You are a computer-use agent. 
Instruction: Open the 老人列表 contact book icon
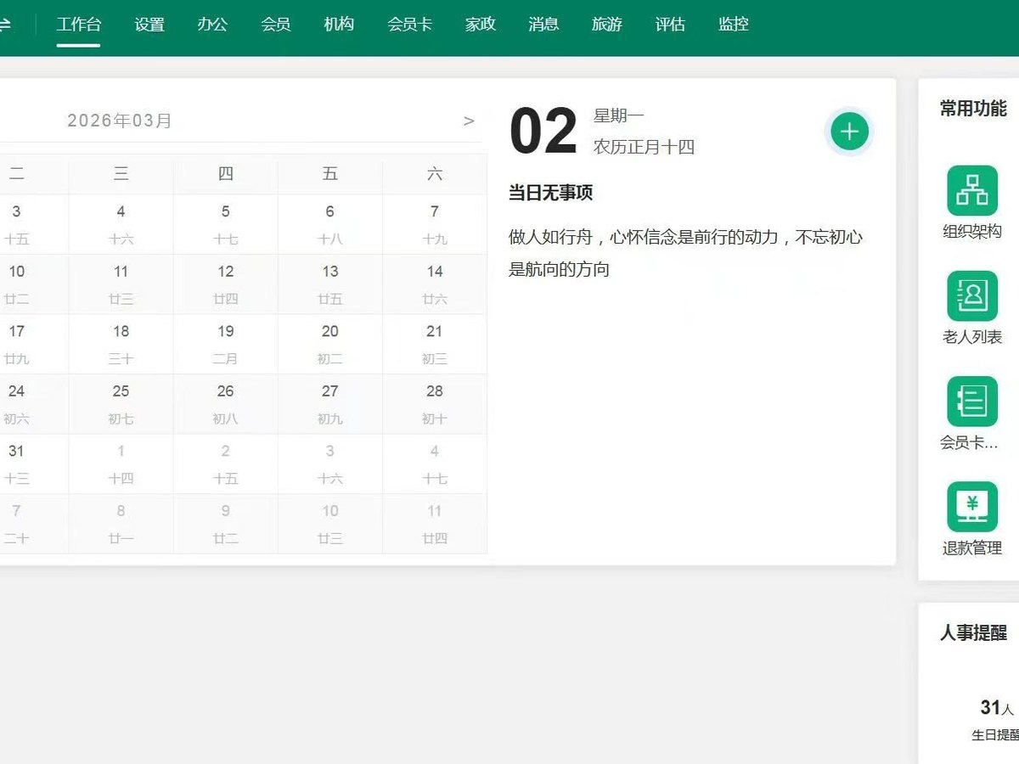pyautogui.click(x=972, y=295)
